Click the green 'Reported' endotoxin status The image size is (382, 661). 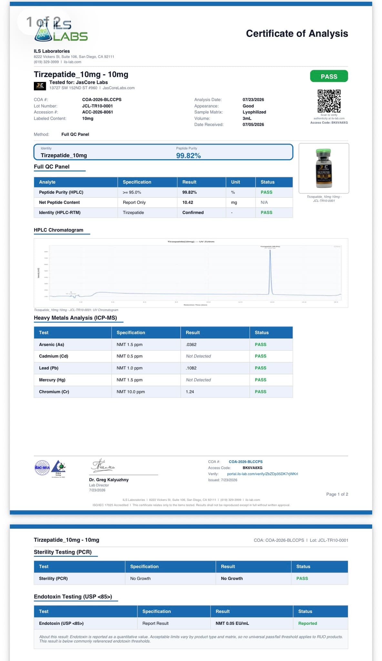(x=307, y=623)
